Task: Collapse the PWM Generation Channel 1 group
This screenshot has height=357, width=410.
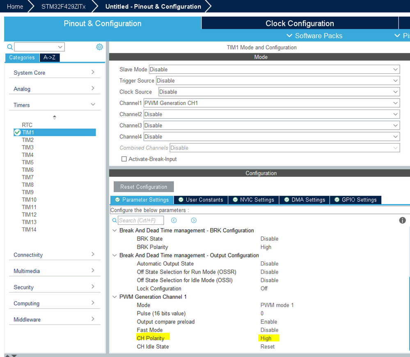Action: 115,297
